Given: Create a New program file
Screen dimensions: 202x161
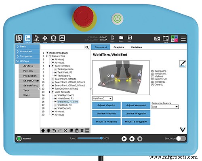Looking at the screenshot, I should [112, 39].
